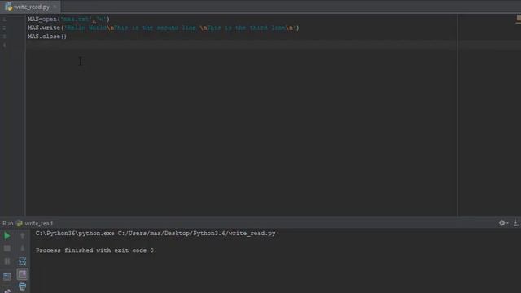This screenshot has width=521, height=293.
Task: Click the python icon next to write_read
Action: pos(20,224)
